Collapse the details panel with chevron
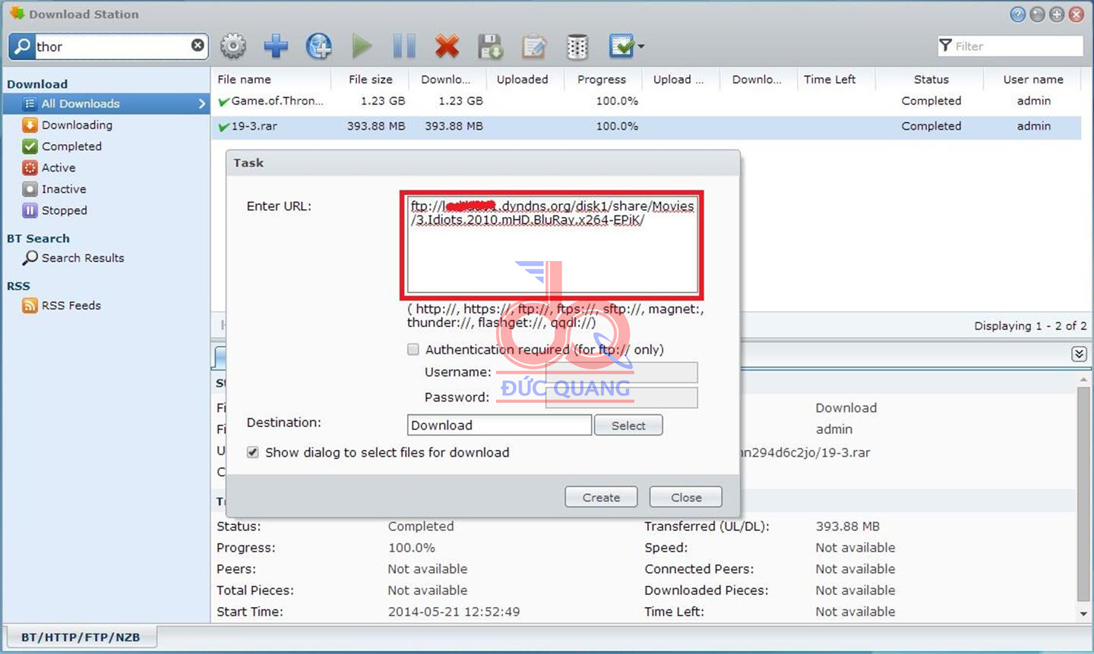This screenshot has height=654, width=1094. tap(1079, 354)
